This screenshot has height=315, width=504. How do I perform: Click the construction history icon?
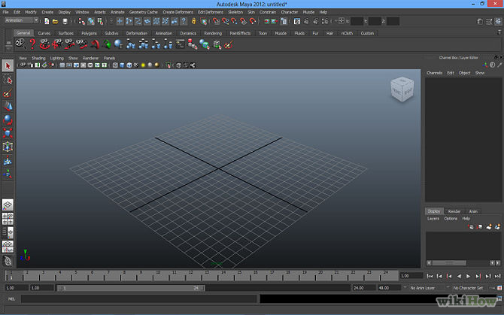[x=284, y=22]
